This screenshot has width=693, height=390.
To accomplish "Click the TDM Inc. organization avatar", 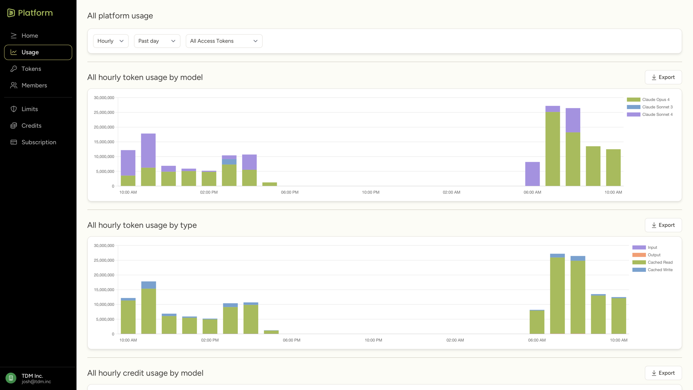I will click(11, 378).
